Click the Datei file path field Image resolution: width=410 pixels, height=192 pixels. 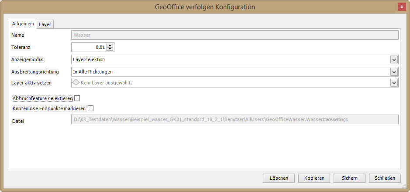pyautogui.click(x=234, y=119)
